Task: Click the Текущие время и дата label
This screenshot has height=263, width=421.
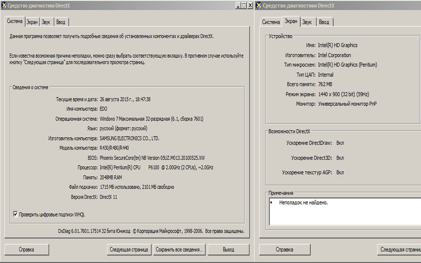Action: [x=77, y=99]
